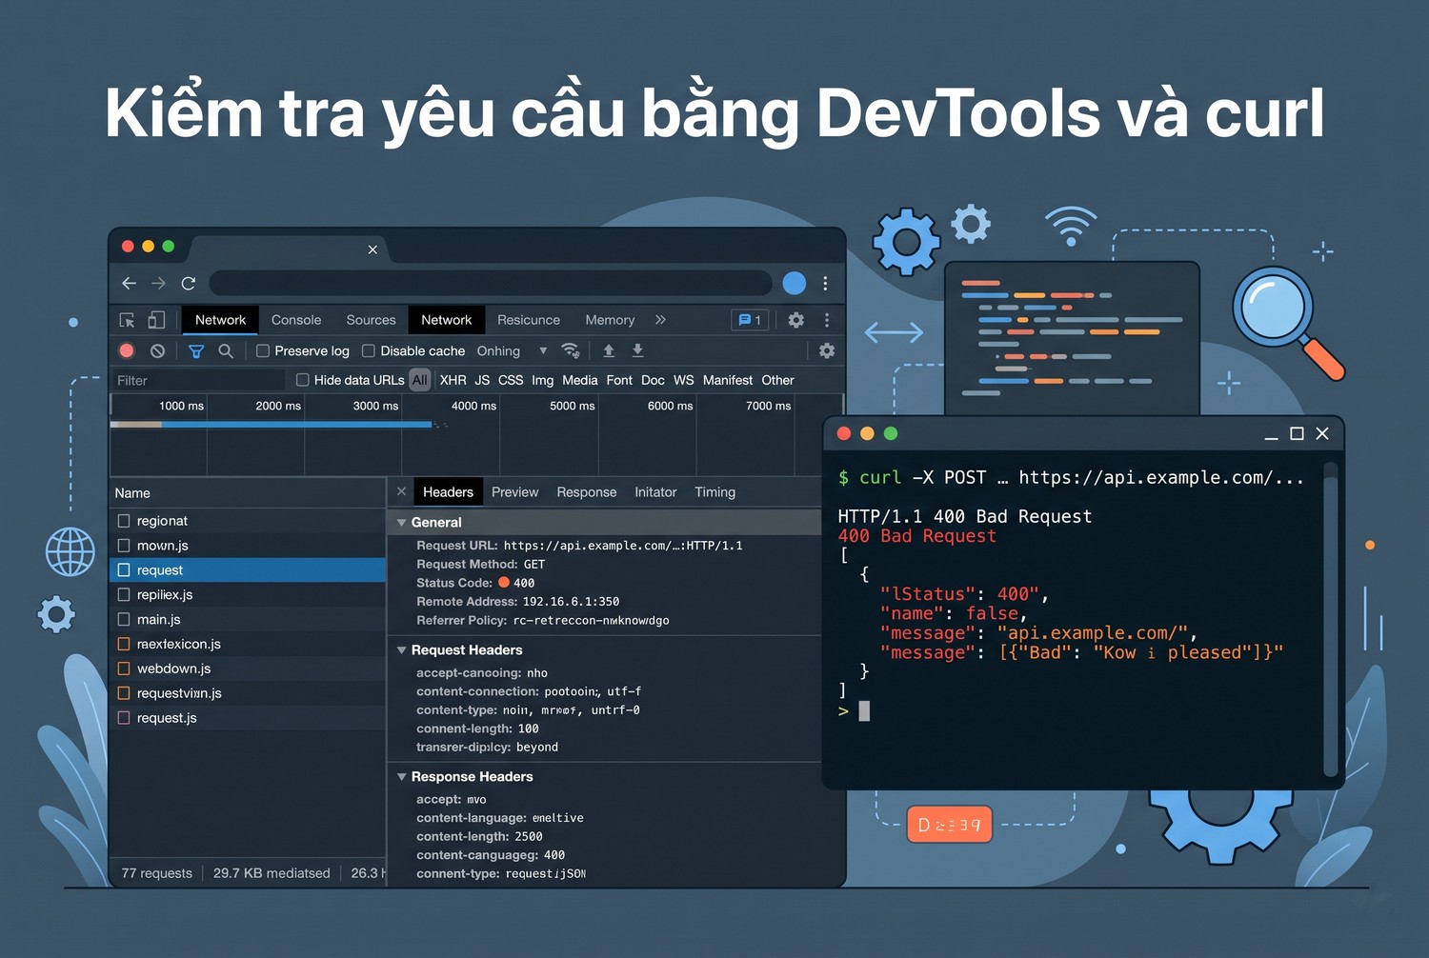Enable the Preserve log checkbox
Screen dimensions: 1429x958
click(x=263, y=351)
